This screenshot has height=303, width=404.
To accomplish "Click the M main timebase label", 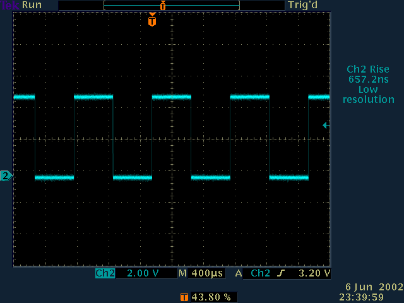I will [182, 274].
